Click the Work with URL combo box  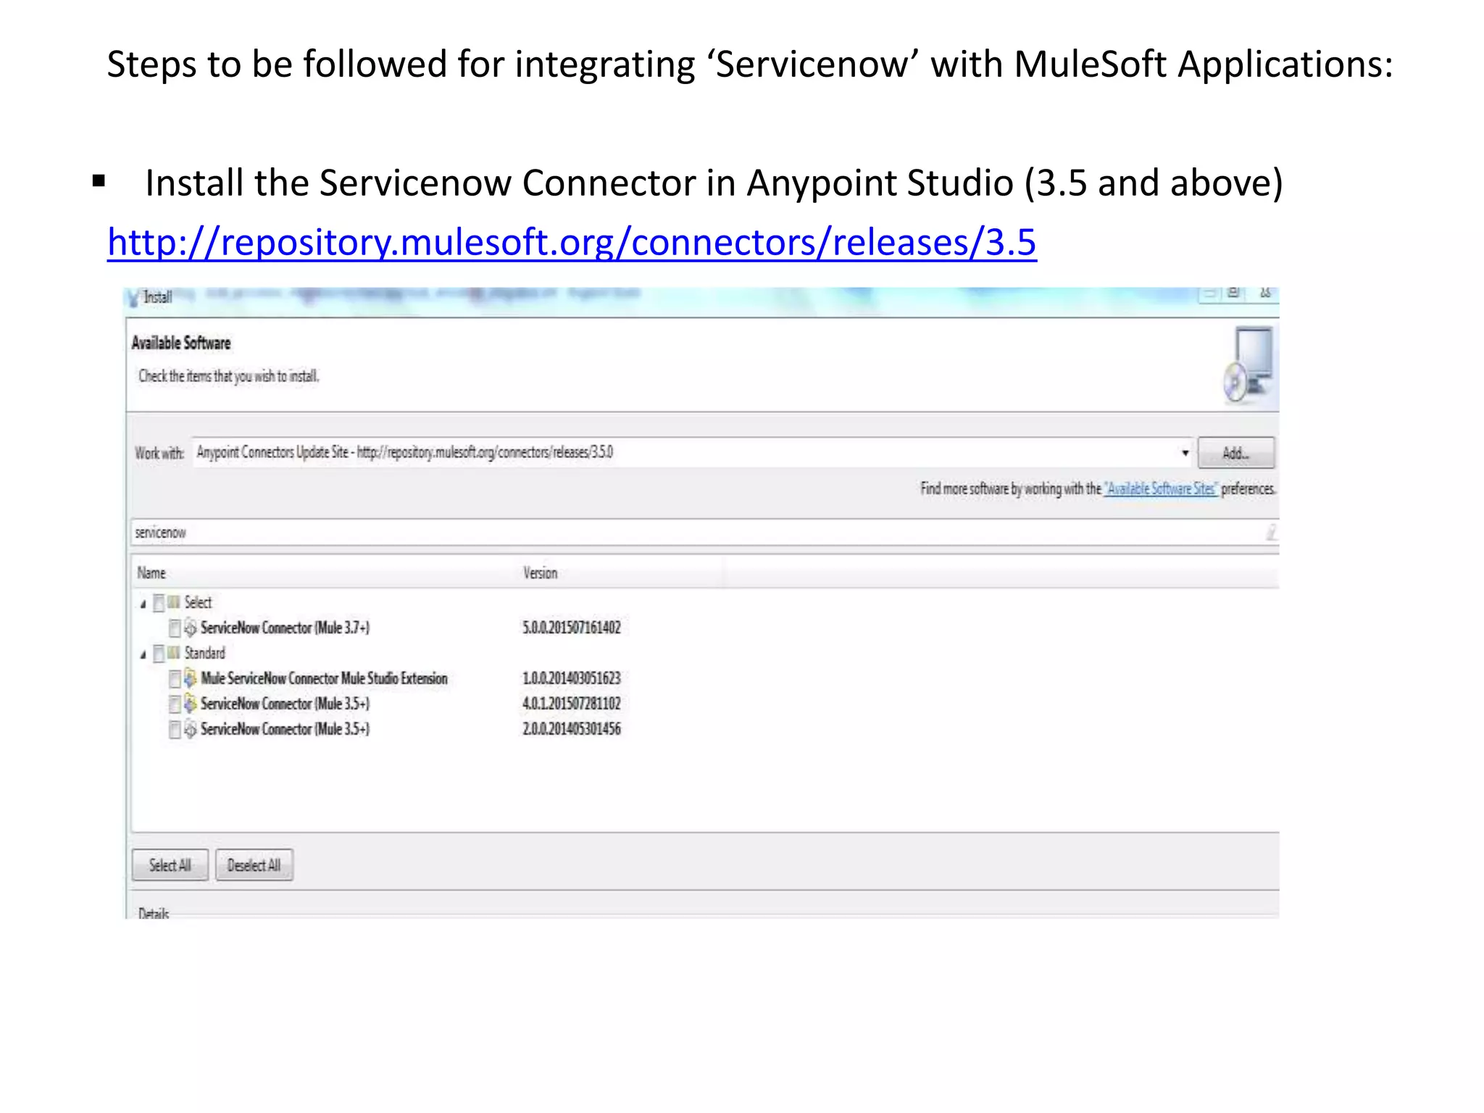pos(693,453)
